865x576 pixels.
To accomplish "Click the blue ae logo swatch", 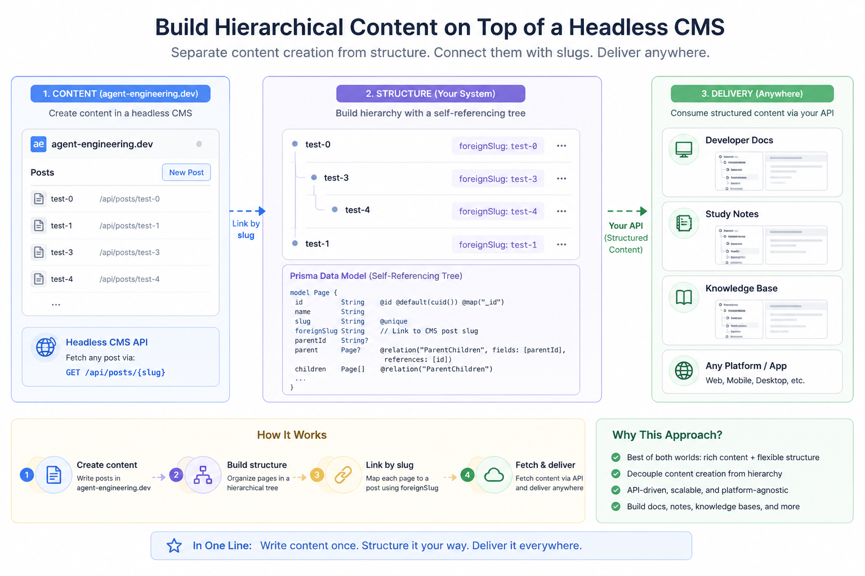I will pyautogui.click(x=38, y=144).
